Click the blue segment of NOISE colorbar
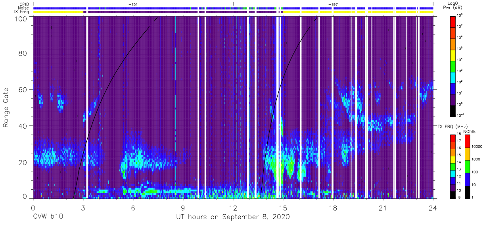The height and width of the screenshot is (225, 487). point(467,179)
